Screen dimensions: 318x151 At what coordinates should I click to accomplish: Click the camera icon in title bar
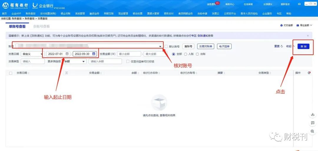[x=299, y=4]
